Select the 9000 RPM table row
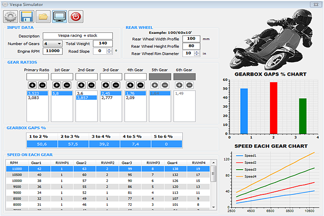Viewport: 324px width, 216px height. pos(108,193)
